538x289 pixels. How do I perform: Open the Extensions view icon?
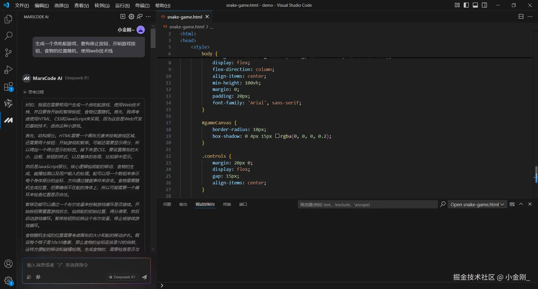[8, 87]
